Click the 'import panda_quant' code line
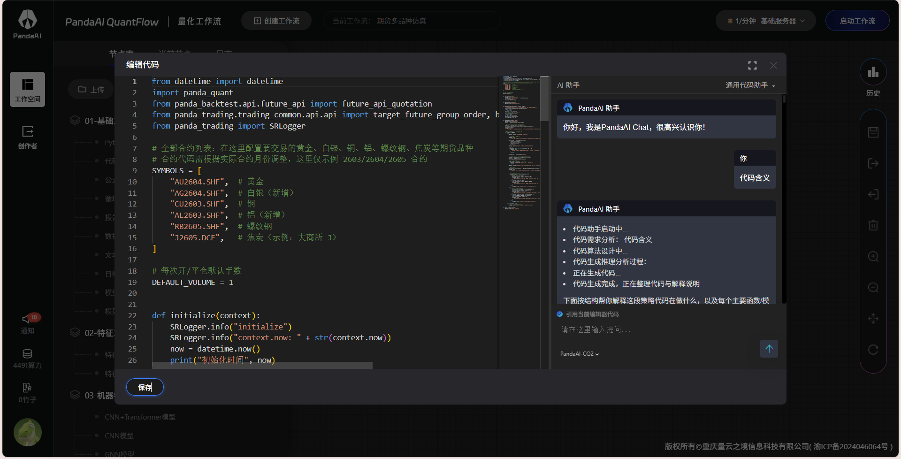Viewport: 901px width, 459px height. tap(192, 92)
